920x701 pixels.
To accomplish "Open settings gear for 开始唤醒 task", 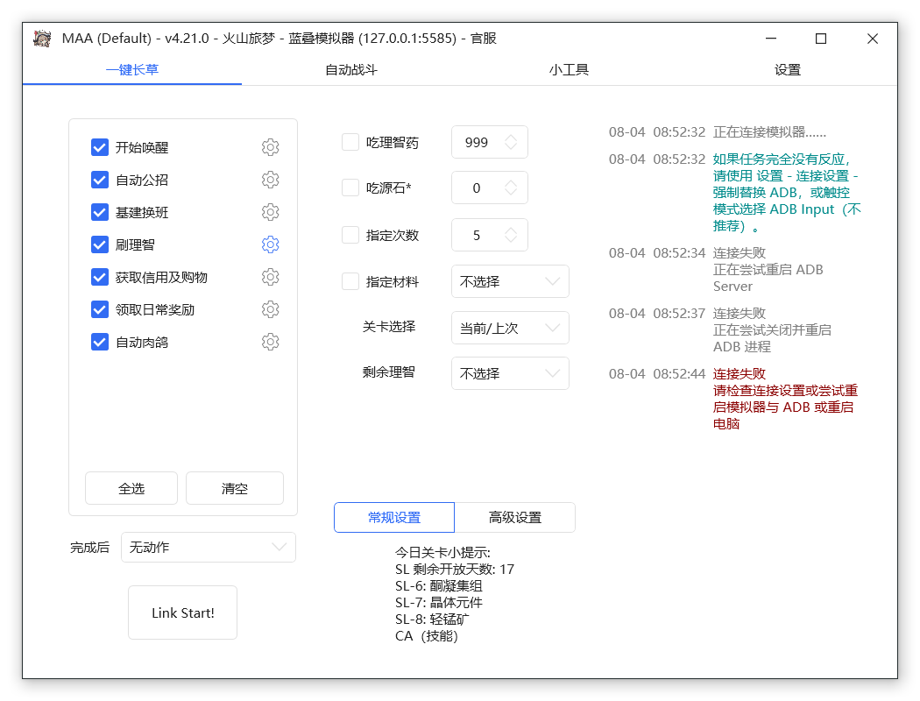I will (271, 147).
